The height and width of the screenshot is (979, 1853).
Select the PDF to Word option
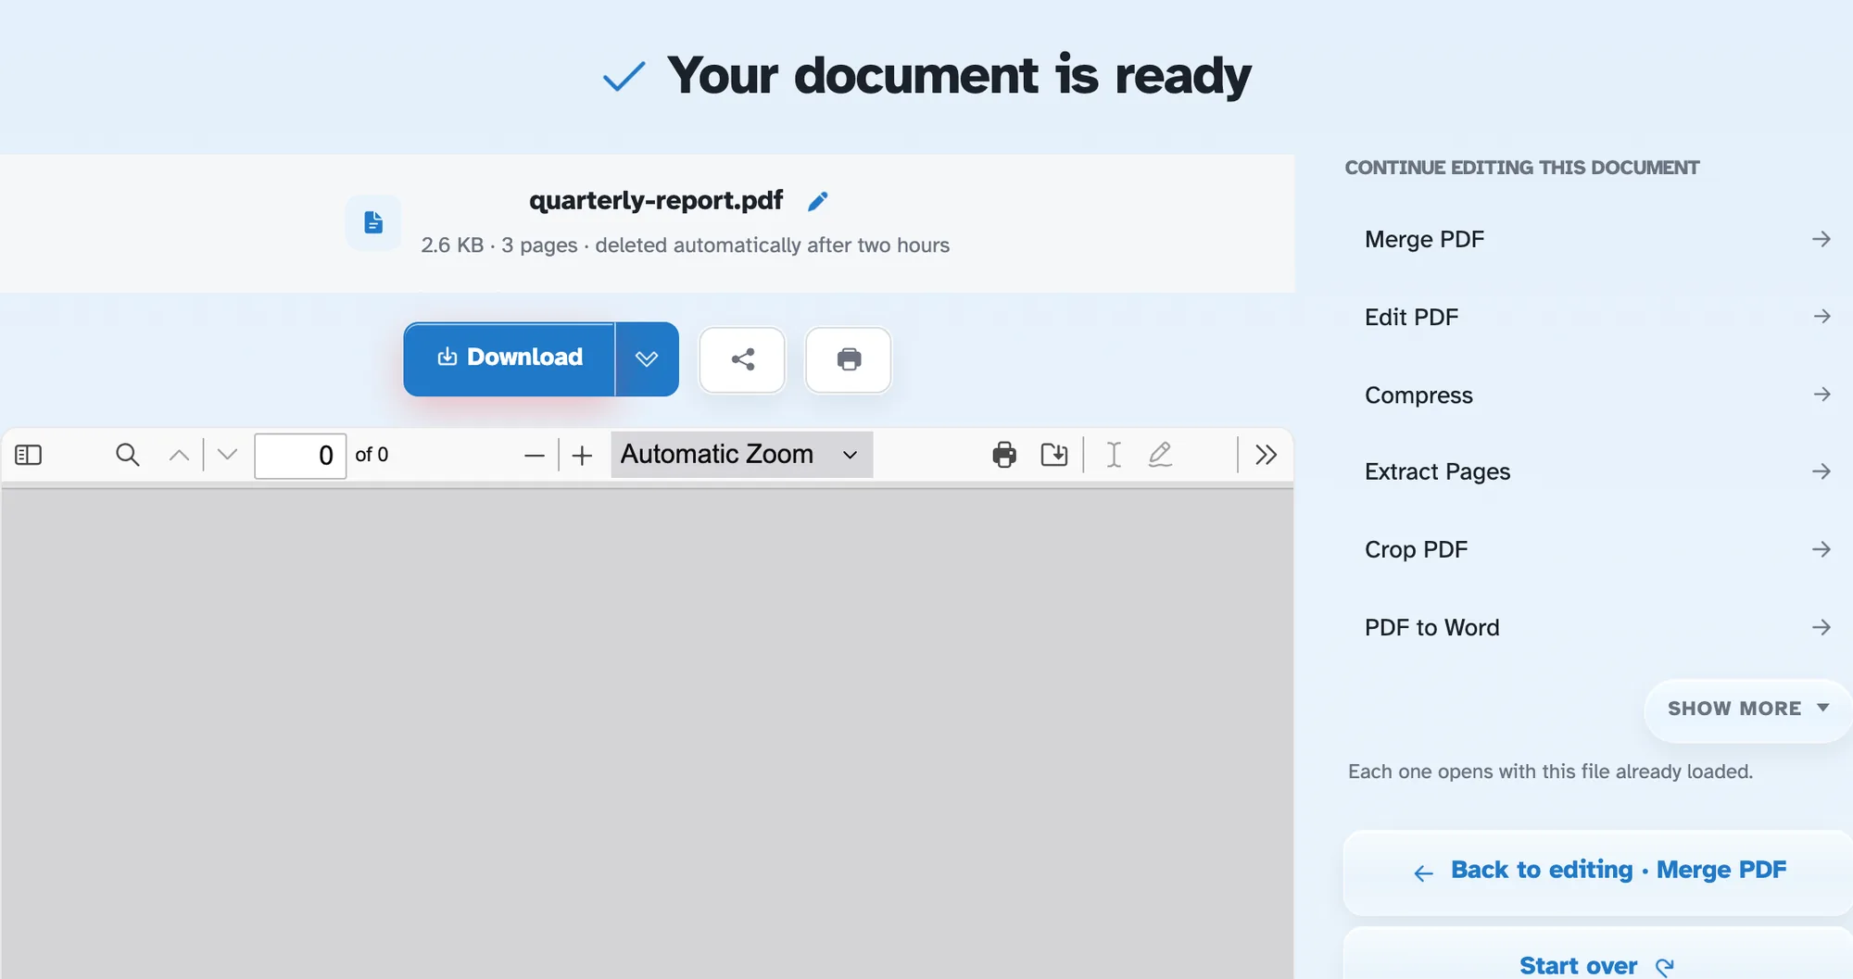[1596, 628]
